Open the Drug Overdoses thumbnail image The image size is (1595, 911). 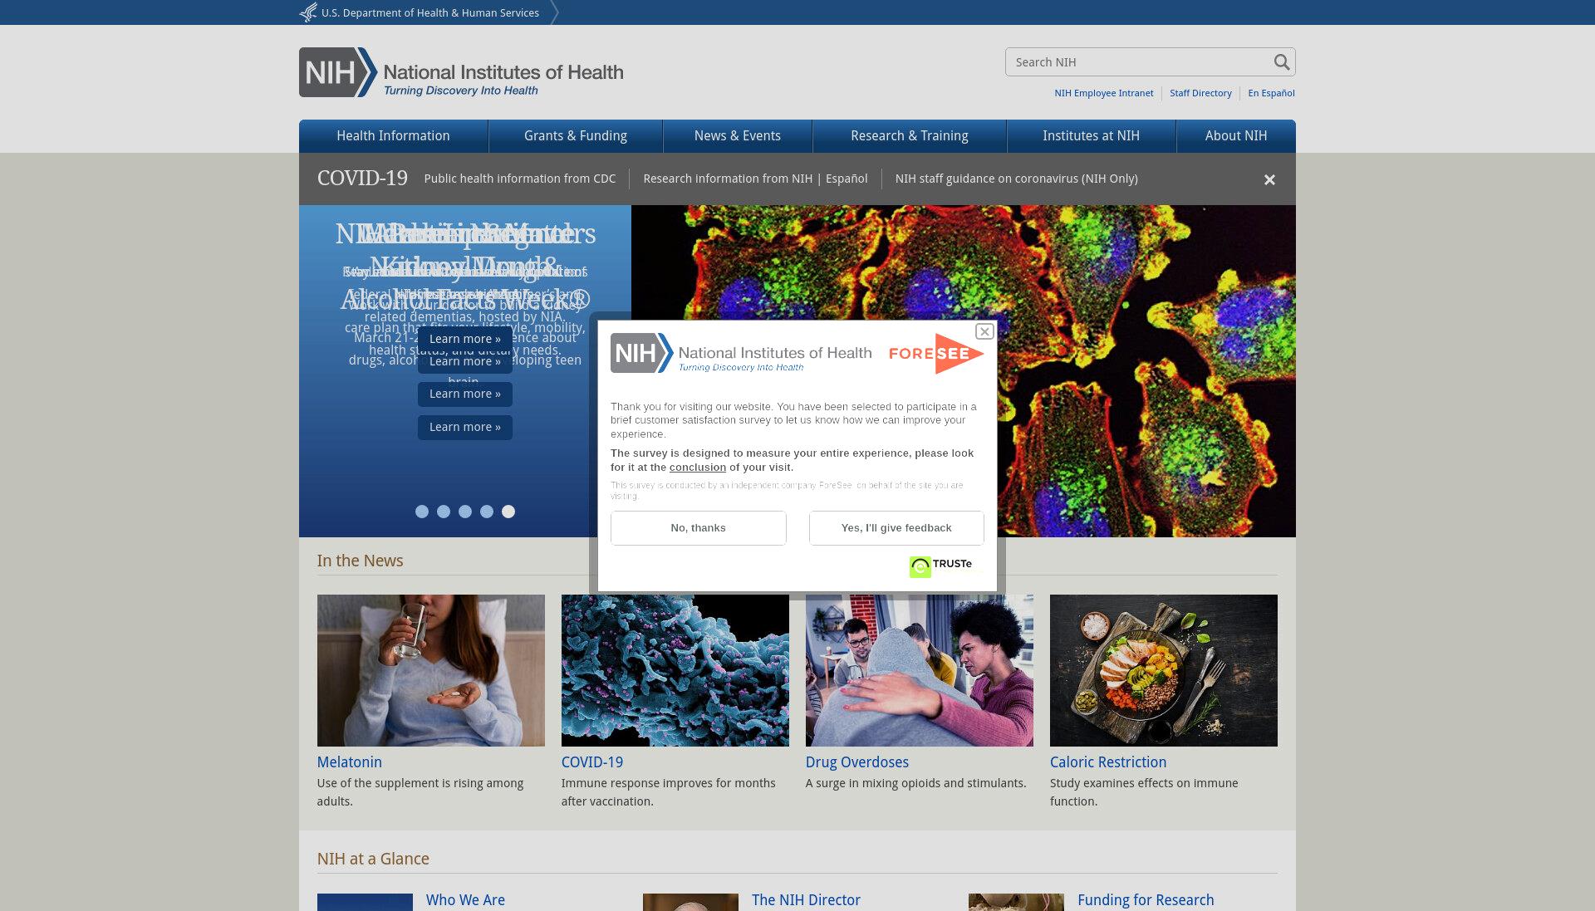(x=920, y=670)
